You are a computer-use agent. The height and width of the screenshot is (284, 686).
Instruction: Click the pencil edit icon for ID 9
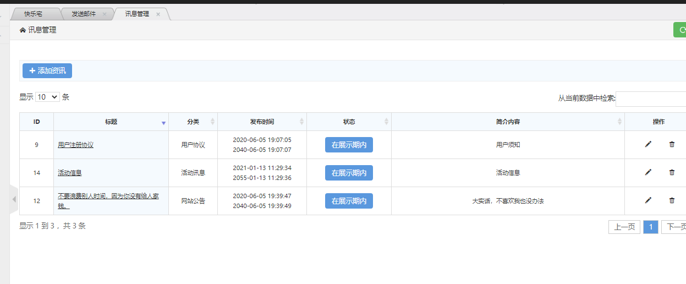pyautogui.click(x=648, y=144)
